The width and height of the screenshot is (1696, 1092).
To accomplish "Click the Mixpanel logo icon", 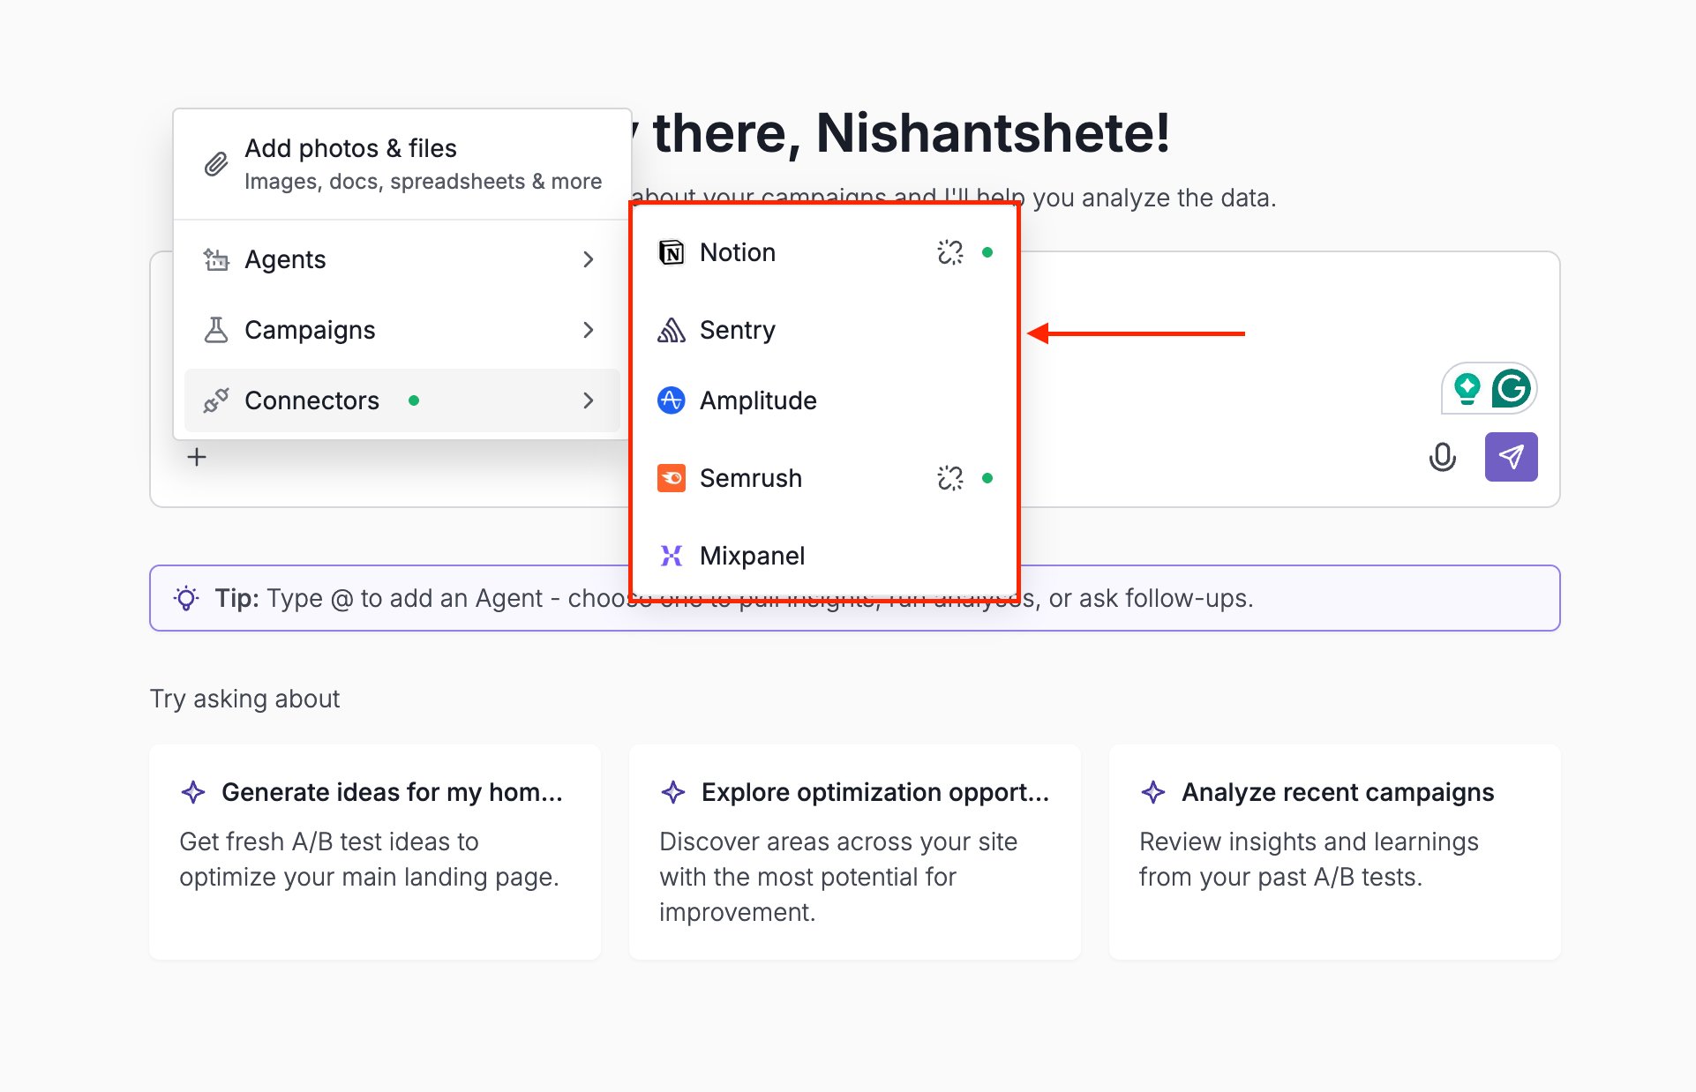I will click(672, 556).
